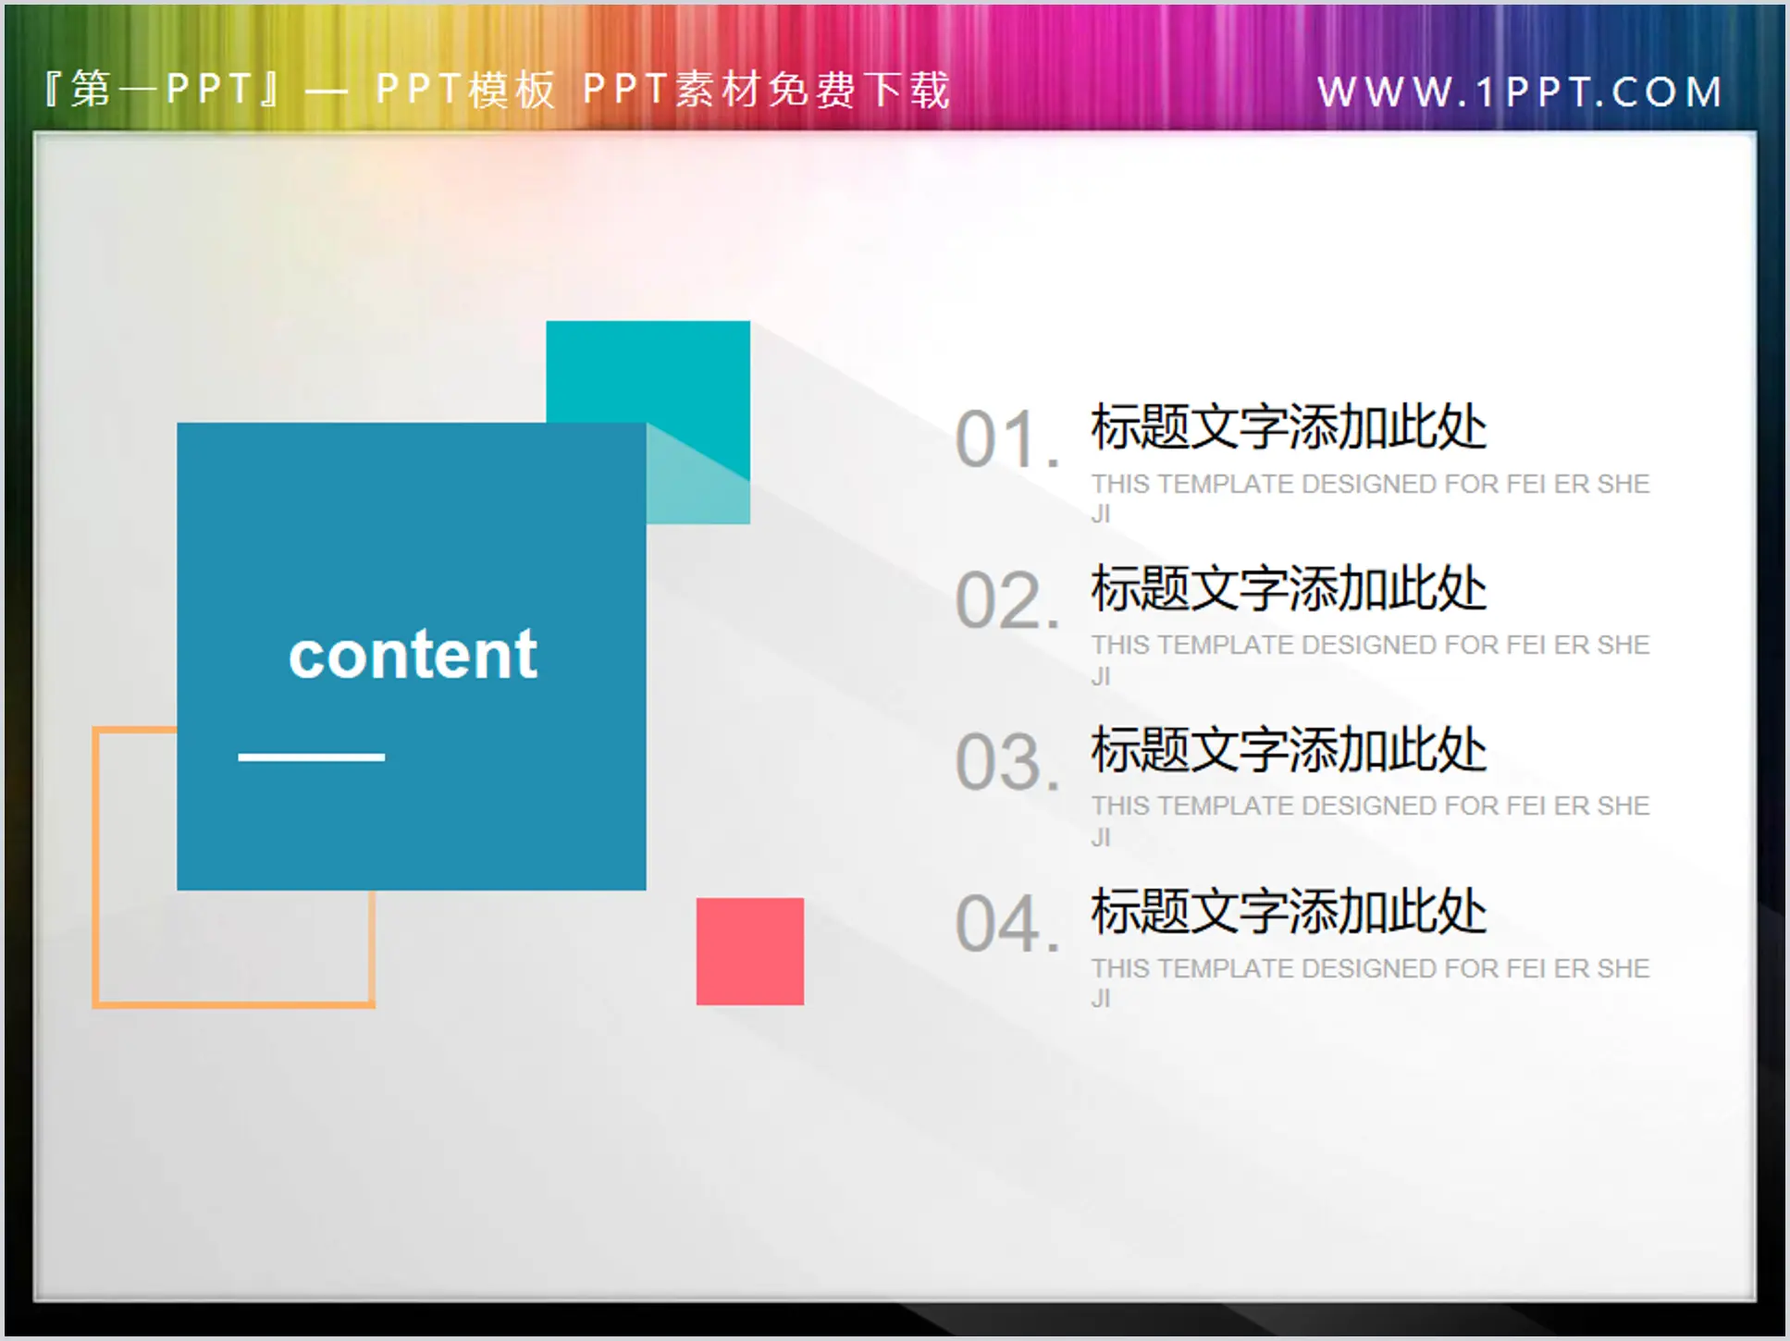The image size is (1790, 1341).
Task: Click the English subtitle under item 01
Action: pos(1370,498)
